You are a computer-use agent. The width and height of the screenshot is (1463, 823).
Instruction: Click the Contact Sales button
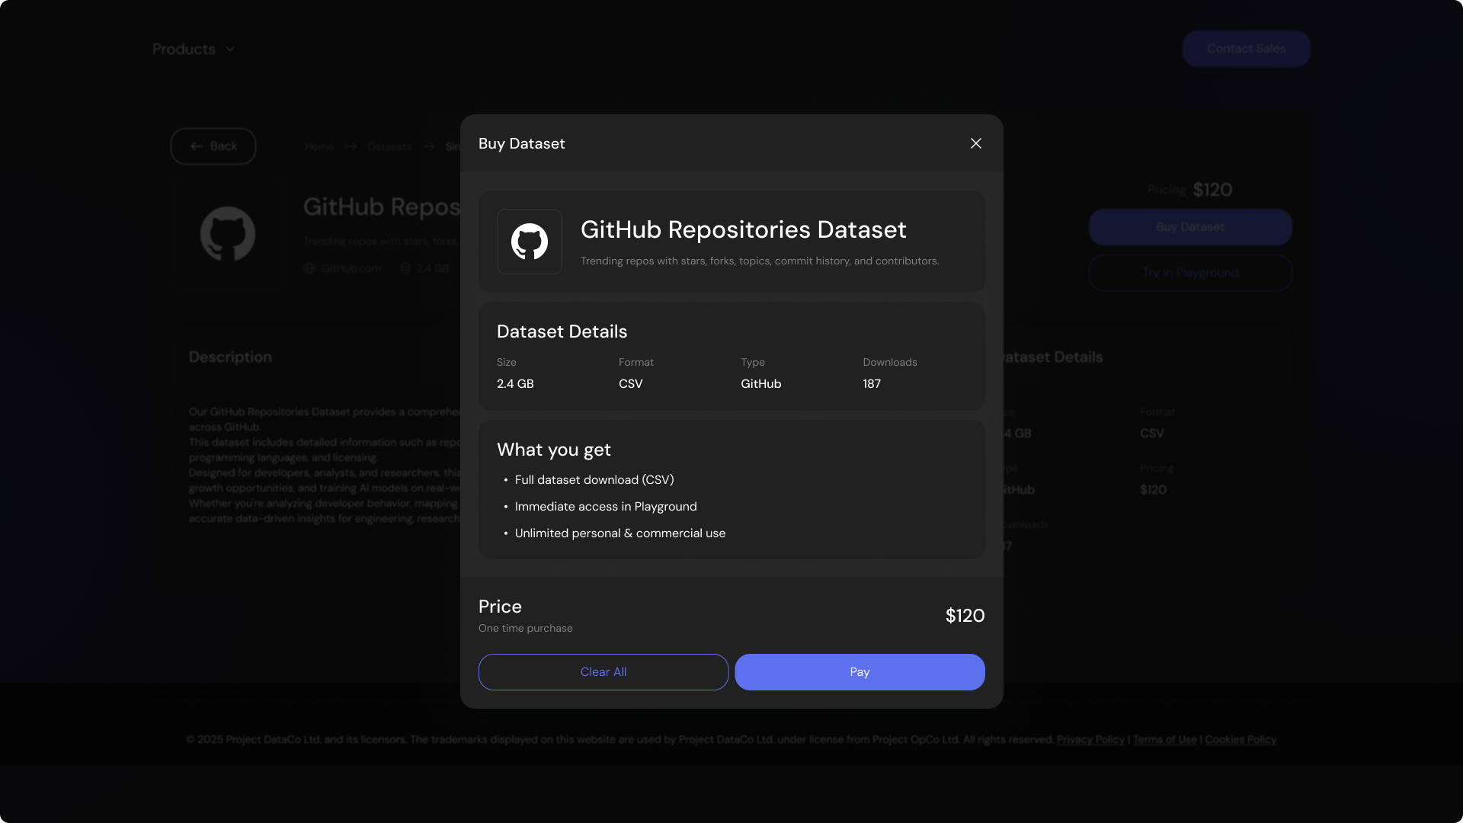point(1246,48)
